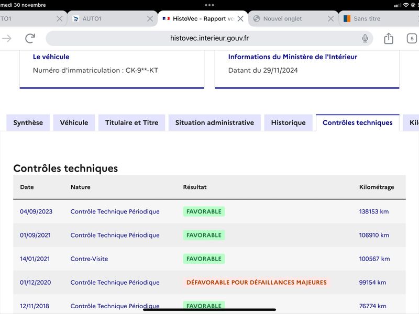
Task: Click the Résultat column header
Action: pyautogui.click(x=195, y=187)
